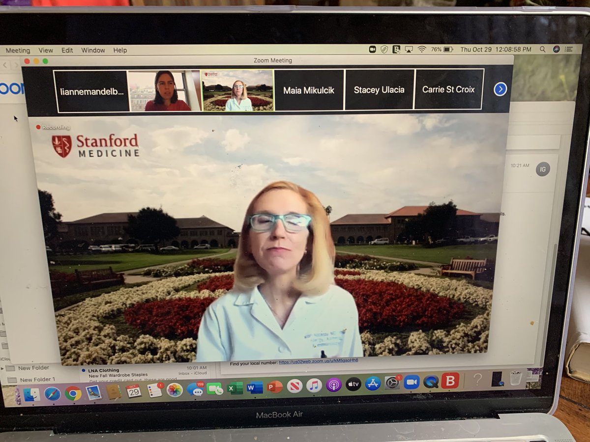Click the Zoom Meeting window title
The image size is (590, 442).
coord(273,60)
